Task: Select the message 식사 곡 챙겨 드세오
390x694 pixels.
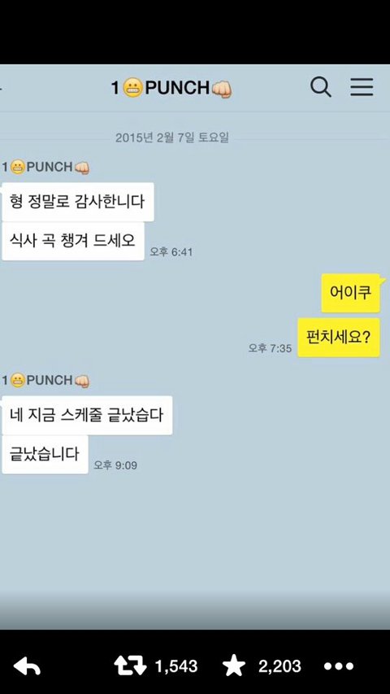Action: point(73,241)
